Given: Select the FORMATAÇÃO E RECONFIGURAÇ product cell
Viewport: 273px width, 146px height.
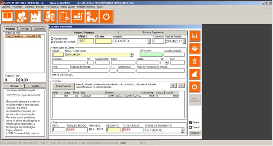Looking at the screenshot, I should click(124, 96).
